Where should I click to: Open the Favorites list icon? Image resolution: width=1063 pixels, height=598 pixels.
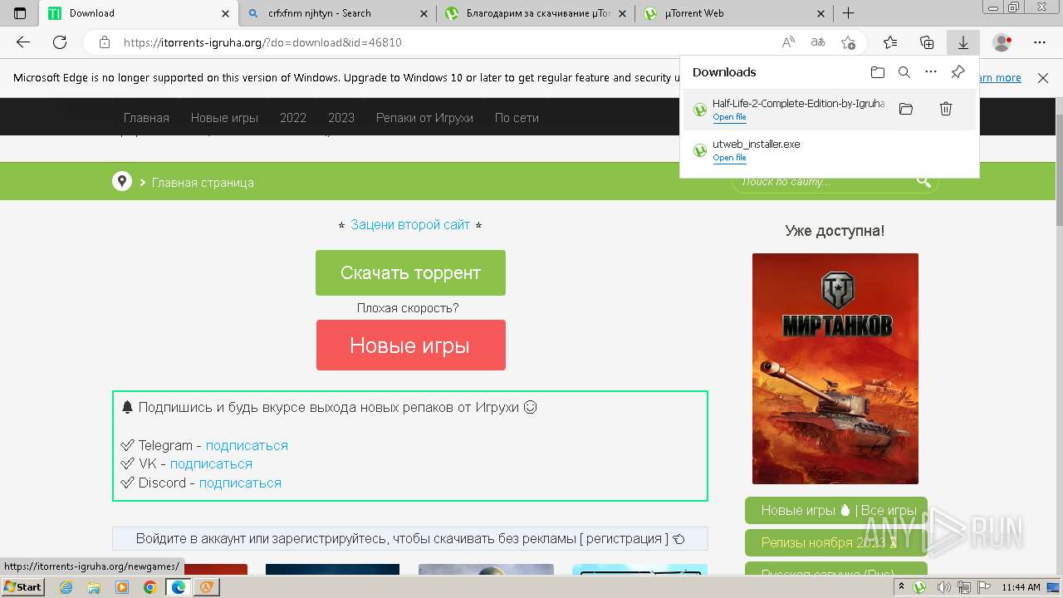pyautogui.click(x=890, y=42)
